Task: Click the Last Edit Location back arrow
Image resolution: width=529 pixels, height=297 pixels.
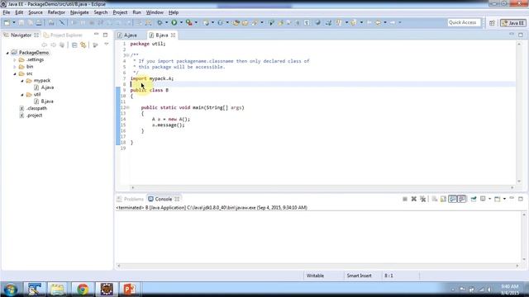Action: click(369, 22)
